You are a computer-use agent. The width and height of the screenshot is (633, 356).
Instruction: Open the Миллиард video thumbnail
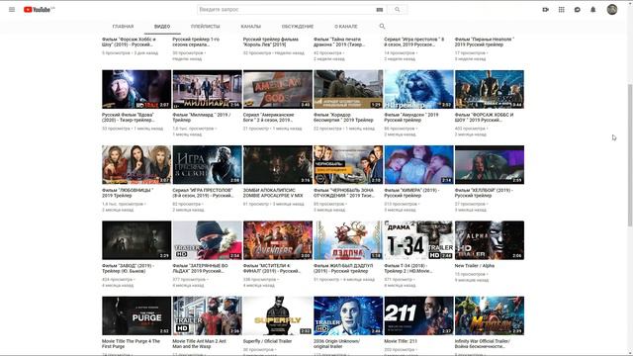coord(207,89)
